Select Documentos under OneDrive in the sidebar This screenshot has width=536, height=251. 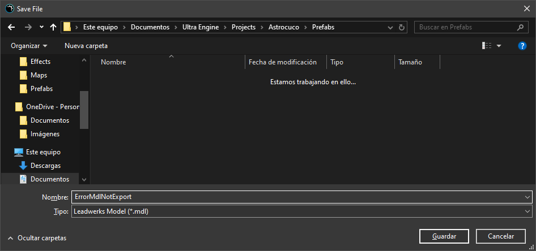point(50,120)
